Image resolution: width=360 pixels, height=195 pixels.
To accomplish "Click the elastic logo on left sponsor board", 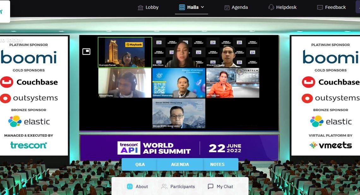I will pyautogui.click(x=29, y=121).
